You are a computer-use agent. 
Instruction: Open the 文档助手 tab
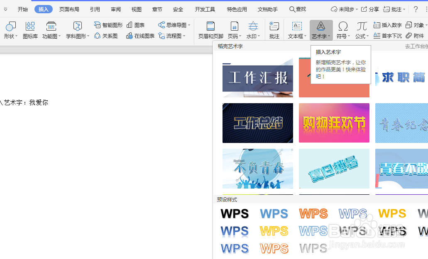(x=268, y=9)
